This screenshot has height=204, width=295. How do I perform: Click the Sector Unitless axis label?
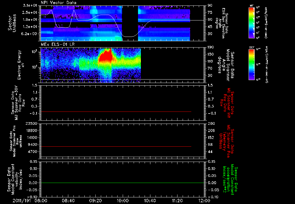coord(12,23)
